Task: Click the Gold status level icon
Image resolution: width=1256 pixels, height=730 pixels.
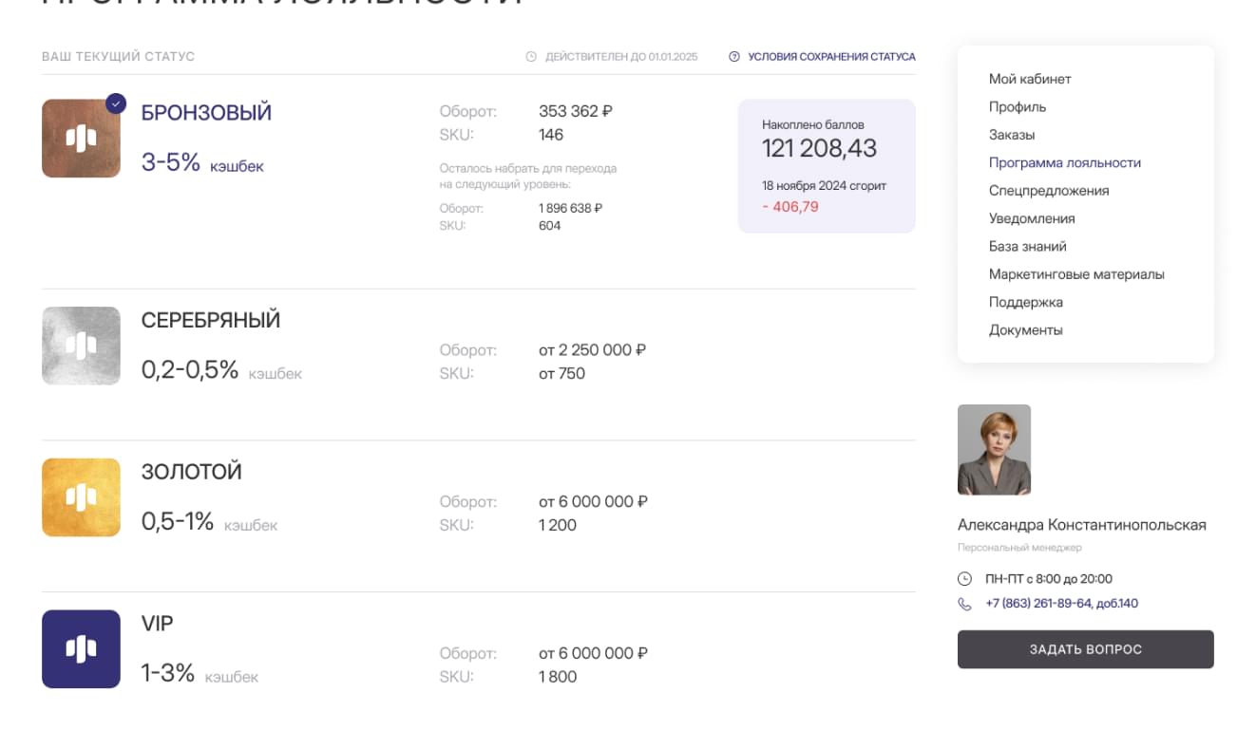Action: 81,497
